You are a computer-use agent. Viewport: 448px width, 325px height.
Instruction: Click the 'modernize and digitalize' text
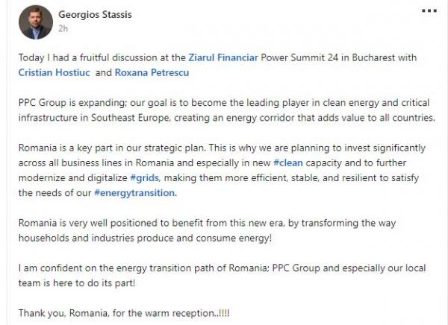pyautogui.click(x=73, y=178)
